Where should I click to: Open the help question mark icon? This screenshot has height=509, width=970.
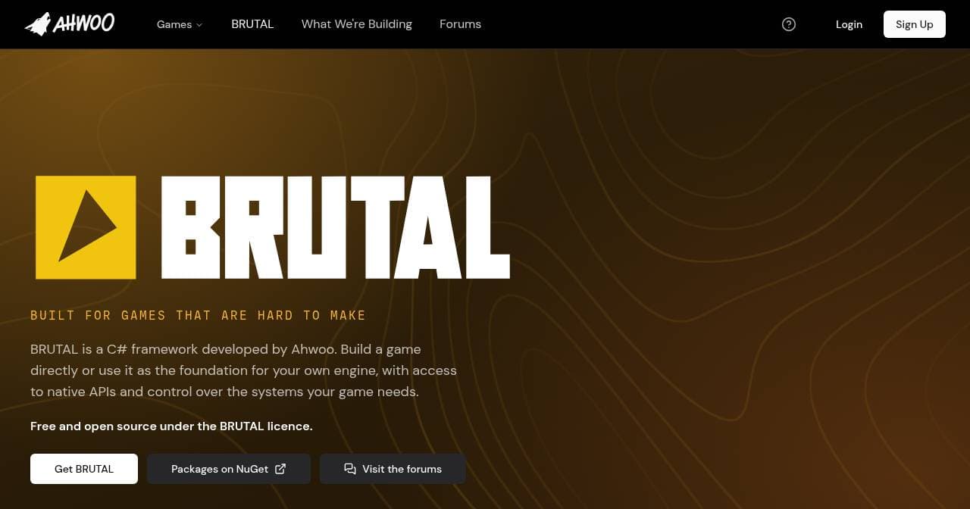coord(789,24)
